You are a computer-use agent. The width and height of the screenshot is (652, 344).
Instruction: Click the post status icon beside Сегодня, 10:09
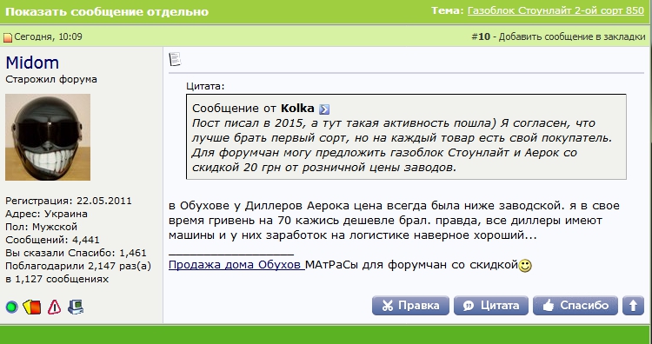tap(8, 38)
